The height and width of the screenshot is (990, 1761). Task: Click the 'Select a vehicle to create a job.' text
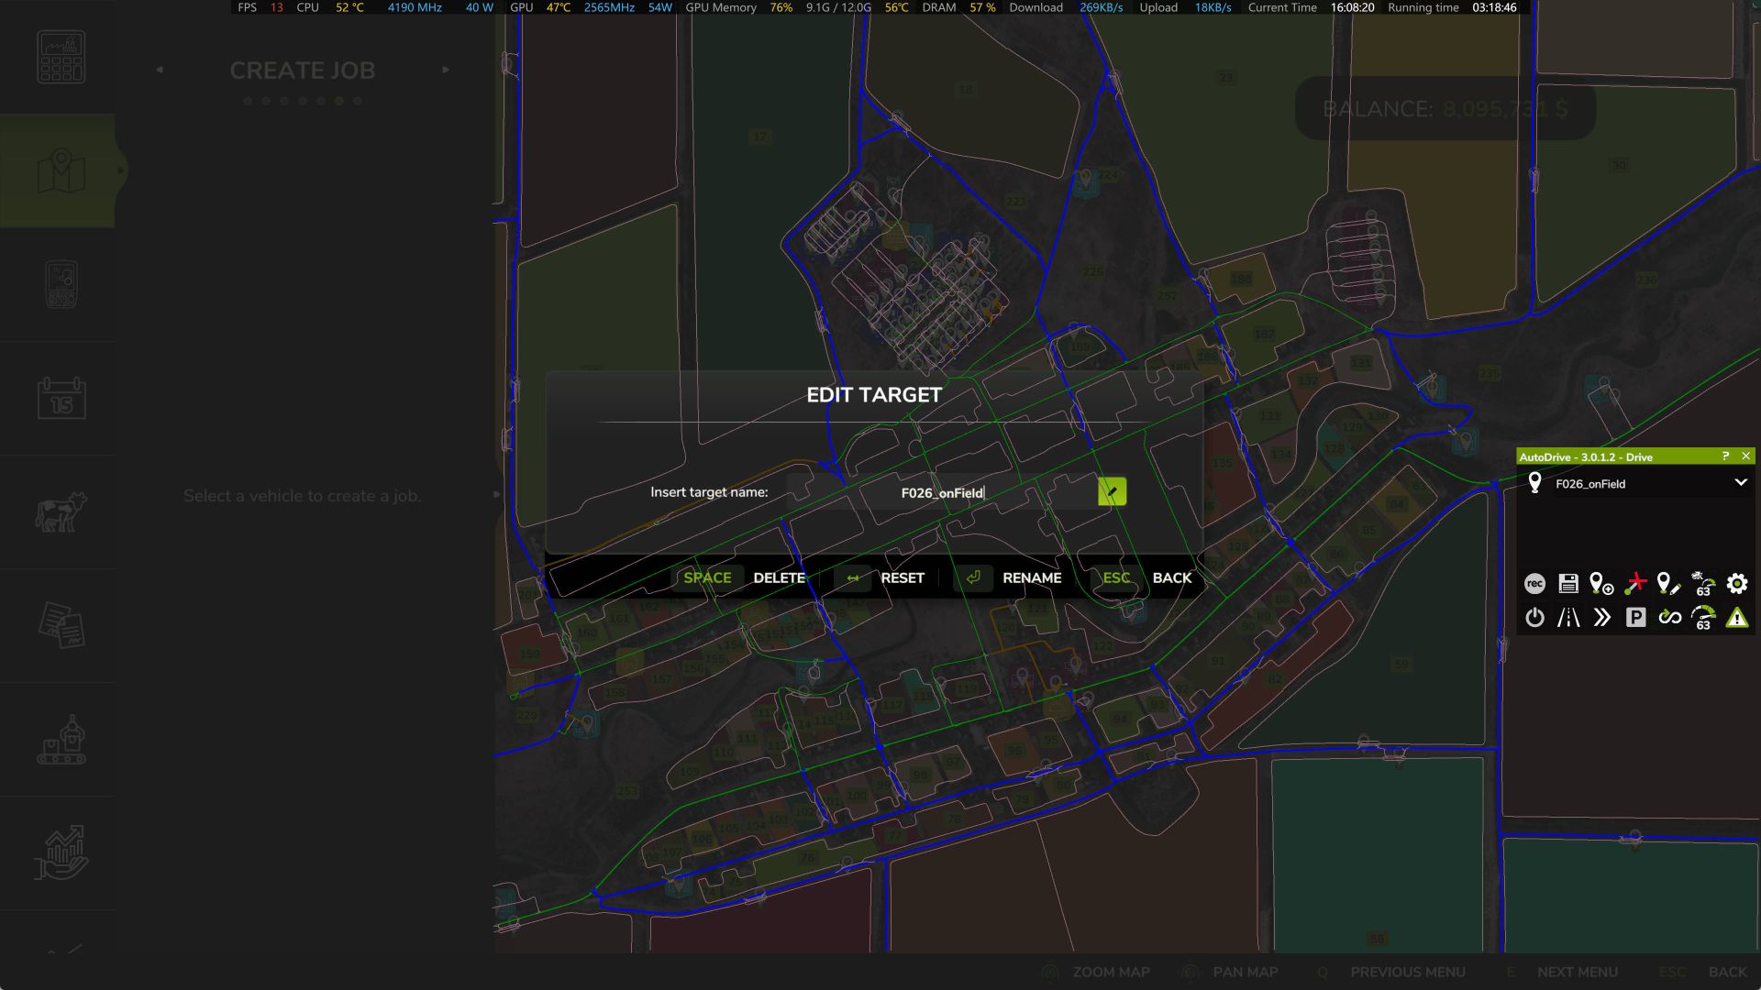[x=303, y=496]
